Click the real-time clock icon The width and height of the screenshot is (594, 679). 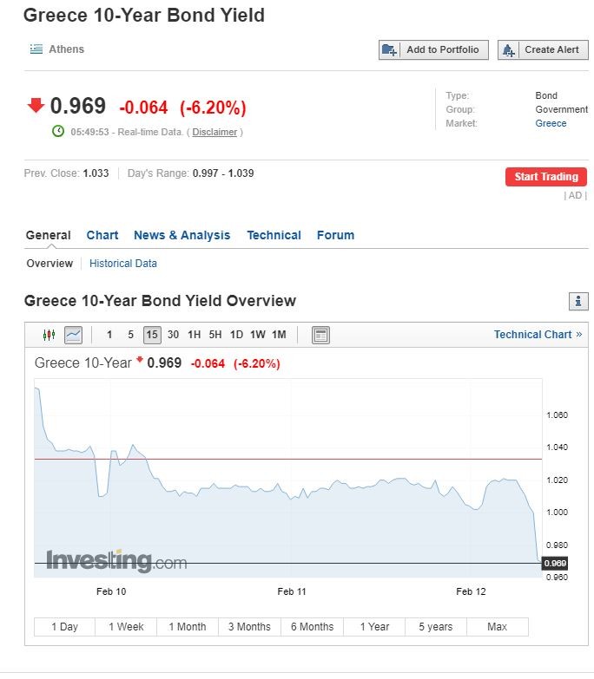click(x=58, y=132)
